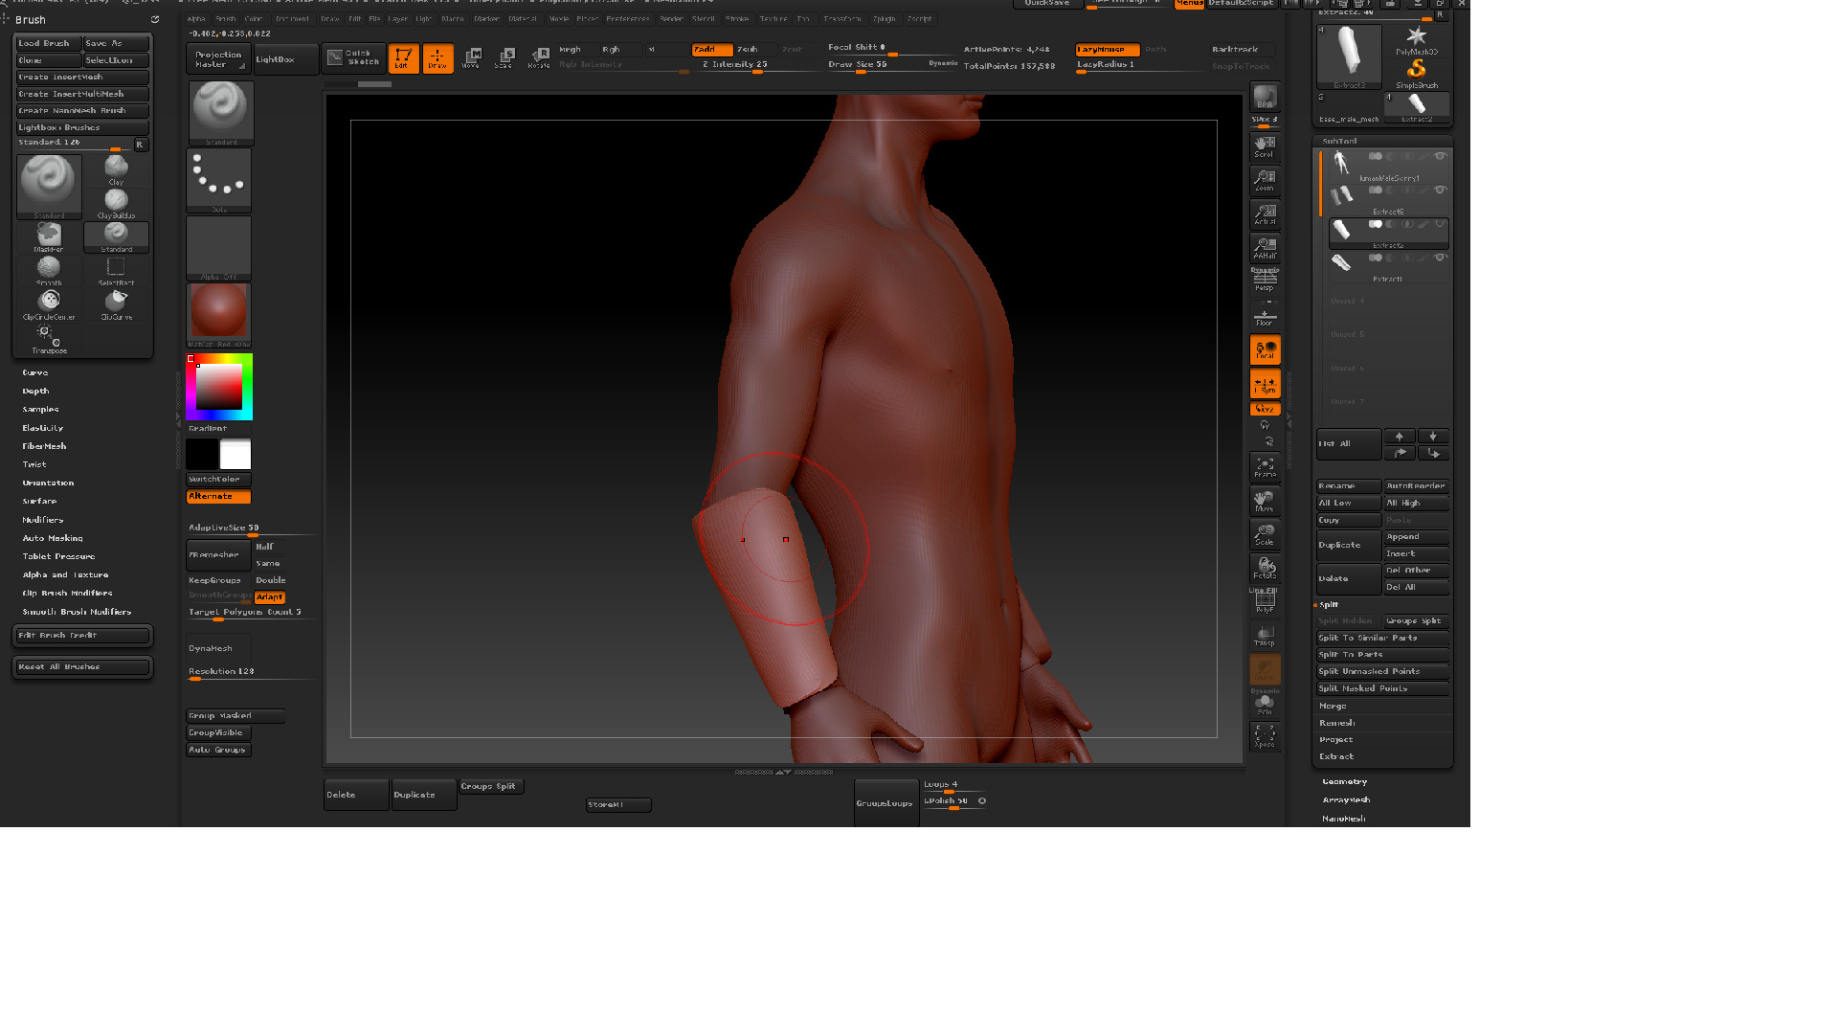Toggle the Floor grid icon

tap(1265, 316)
